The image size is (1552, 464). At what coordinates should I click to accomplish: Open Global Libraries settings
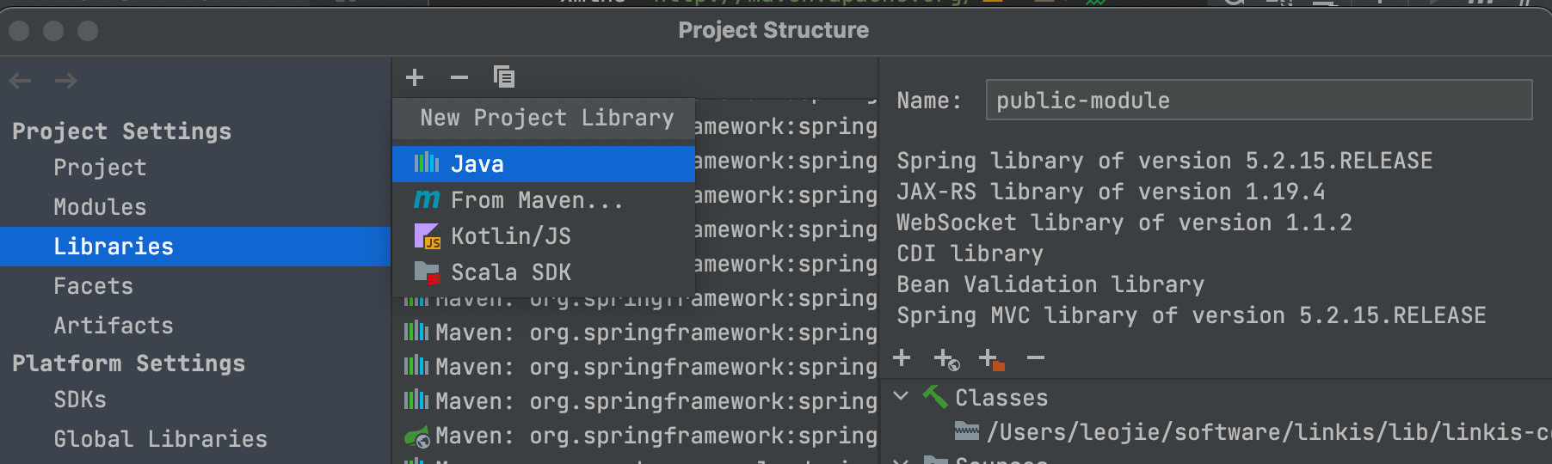pos(160,439)
